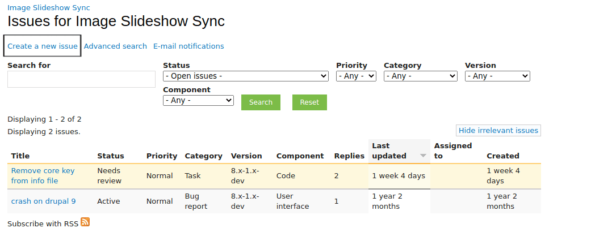
Task: Open Advanced search link
Action: [115, 46]
